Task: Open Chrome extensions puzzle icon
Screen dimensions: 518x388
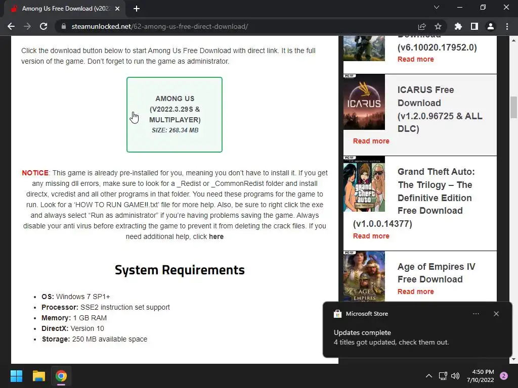Action: point(458,26)
